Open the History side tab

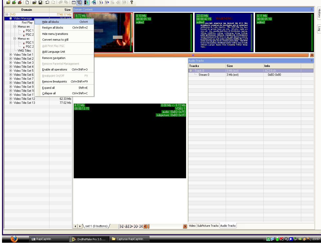(319, 13)
